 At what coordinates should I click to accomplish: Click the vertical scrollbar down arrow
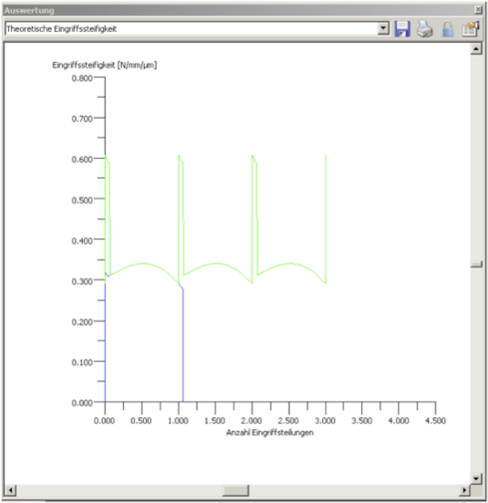476,478
